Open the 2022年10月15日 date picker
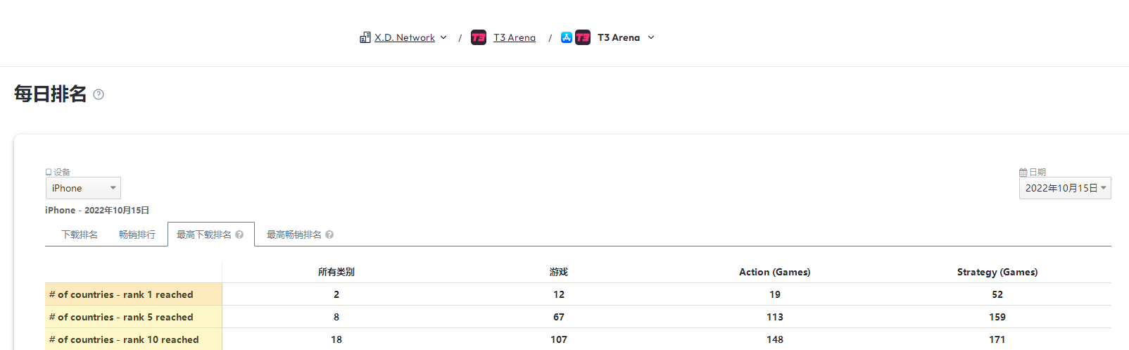 (1064, 188)
